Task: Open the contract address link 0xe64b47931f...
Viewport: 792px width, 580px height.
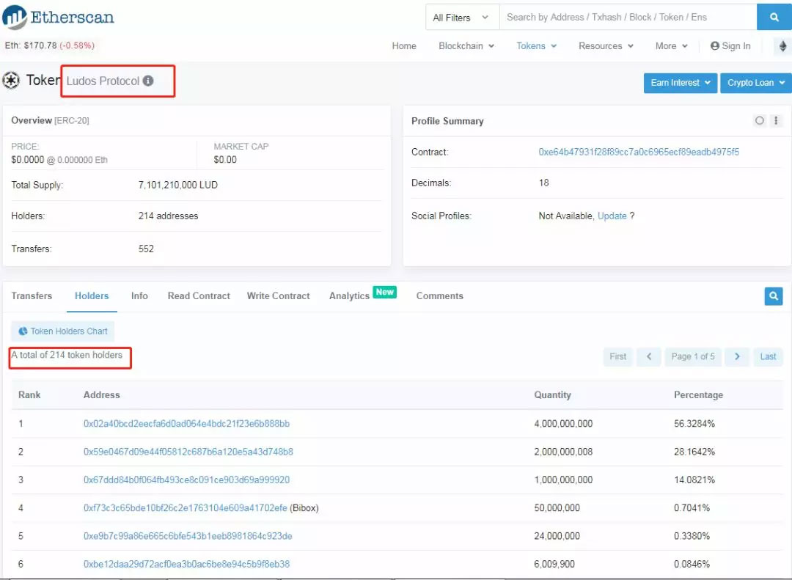Action: 639,152
